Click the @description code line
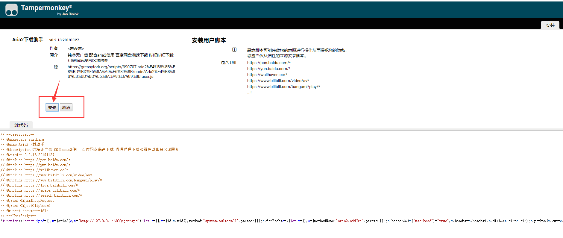Viewport: 563px width, 238px height. tap(90, 150)
